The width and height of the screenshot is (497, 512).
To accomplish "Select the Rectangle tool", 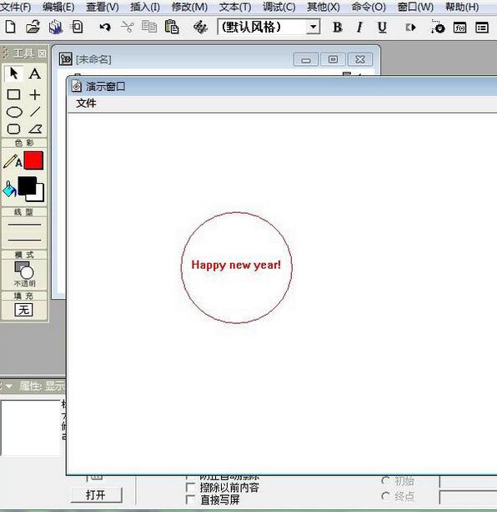I will (13, 94).
